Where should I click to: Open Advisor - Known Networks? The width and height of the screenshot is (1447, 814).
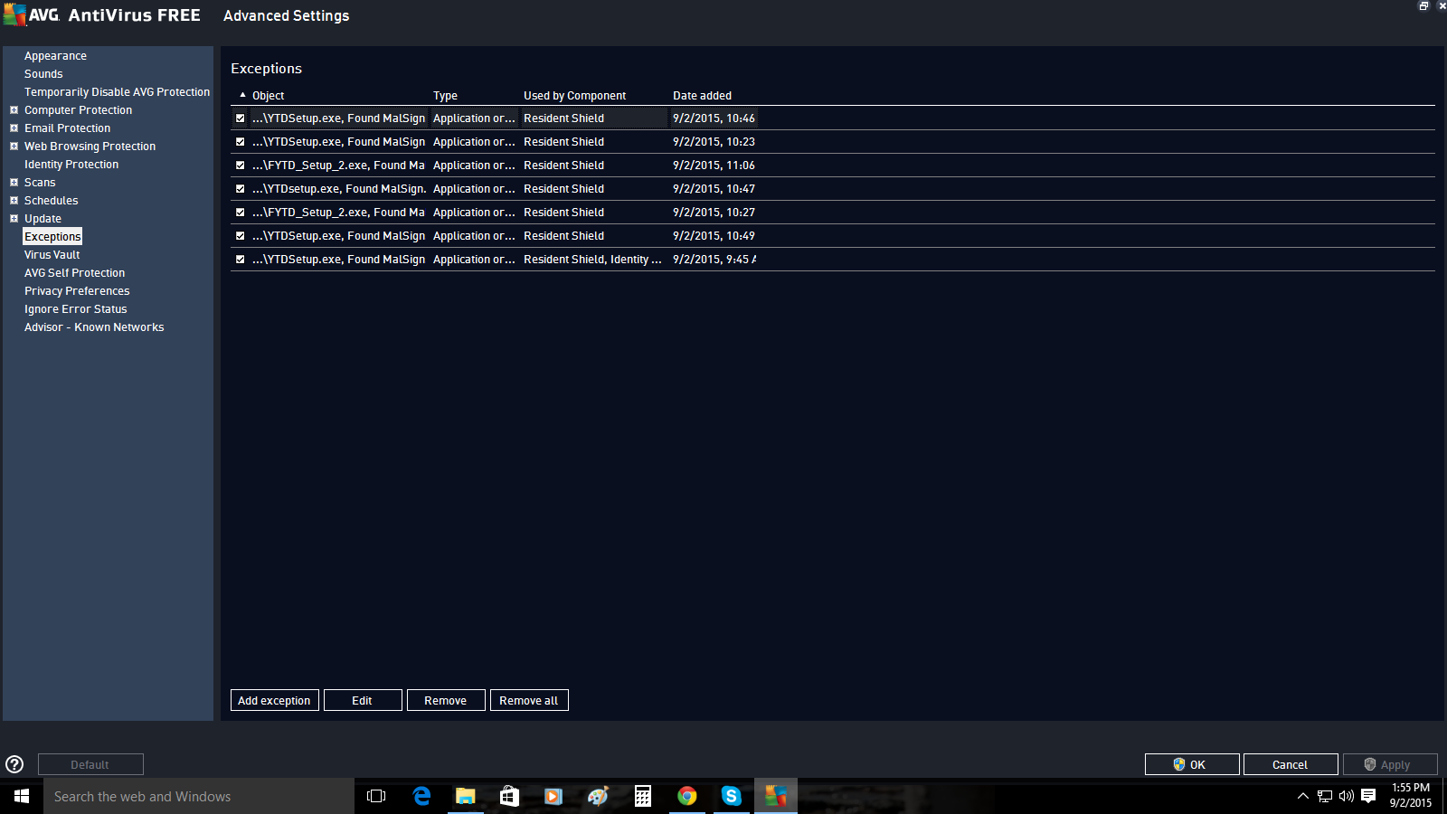coord(94,327)
